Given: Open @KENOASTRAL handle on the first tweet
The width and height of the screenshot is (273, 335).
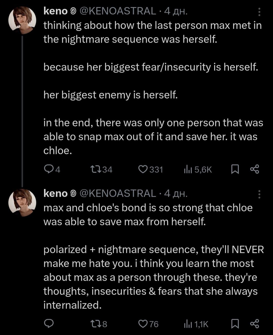Looking at the screenshot, I should click(x=118, y=11).
